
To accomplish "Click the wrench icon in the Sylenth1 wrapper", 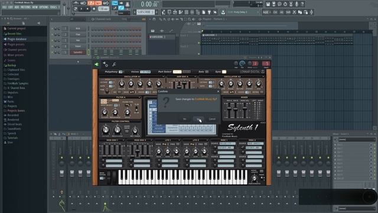I will (x=114, y=64).
